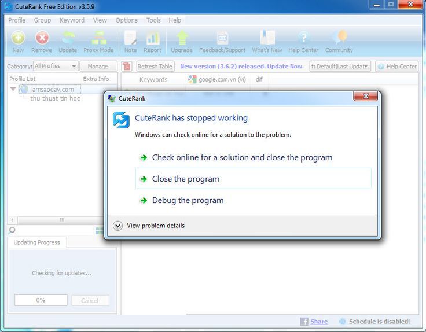The image size is (426, 332).
Task: Click the new version Update Now link
Action: click(x=242, y=67)
